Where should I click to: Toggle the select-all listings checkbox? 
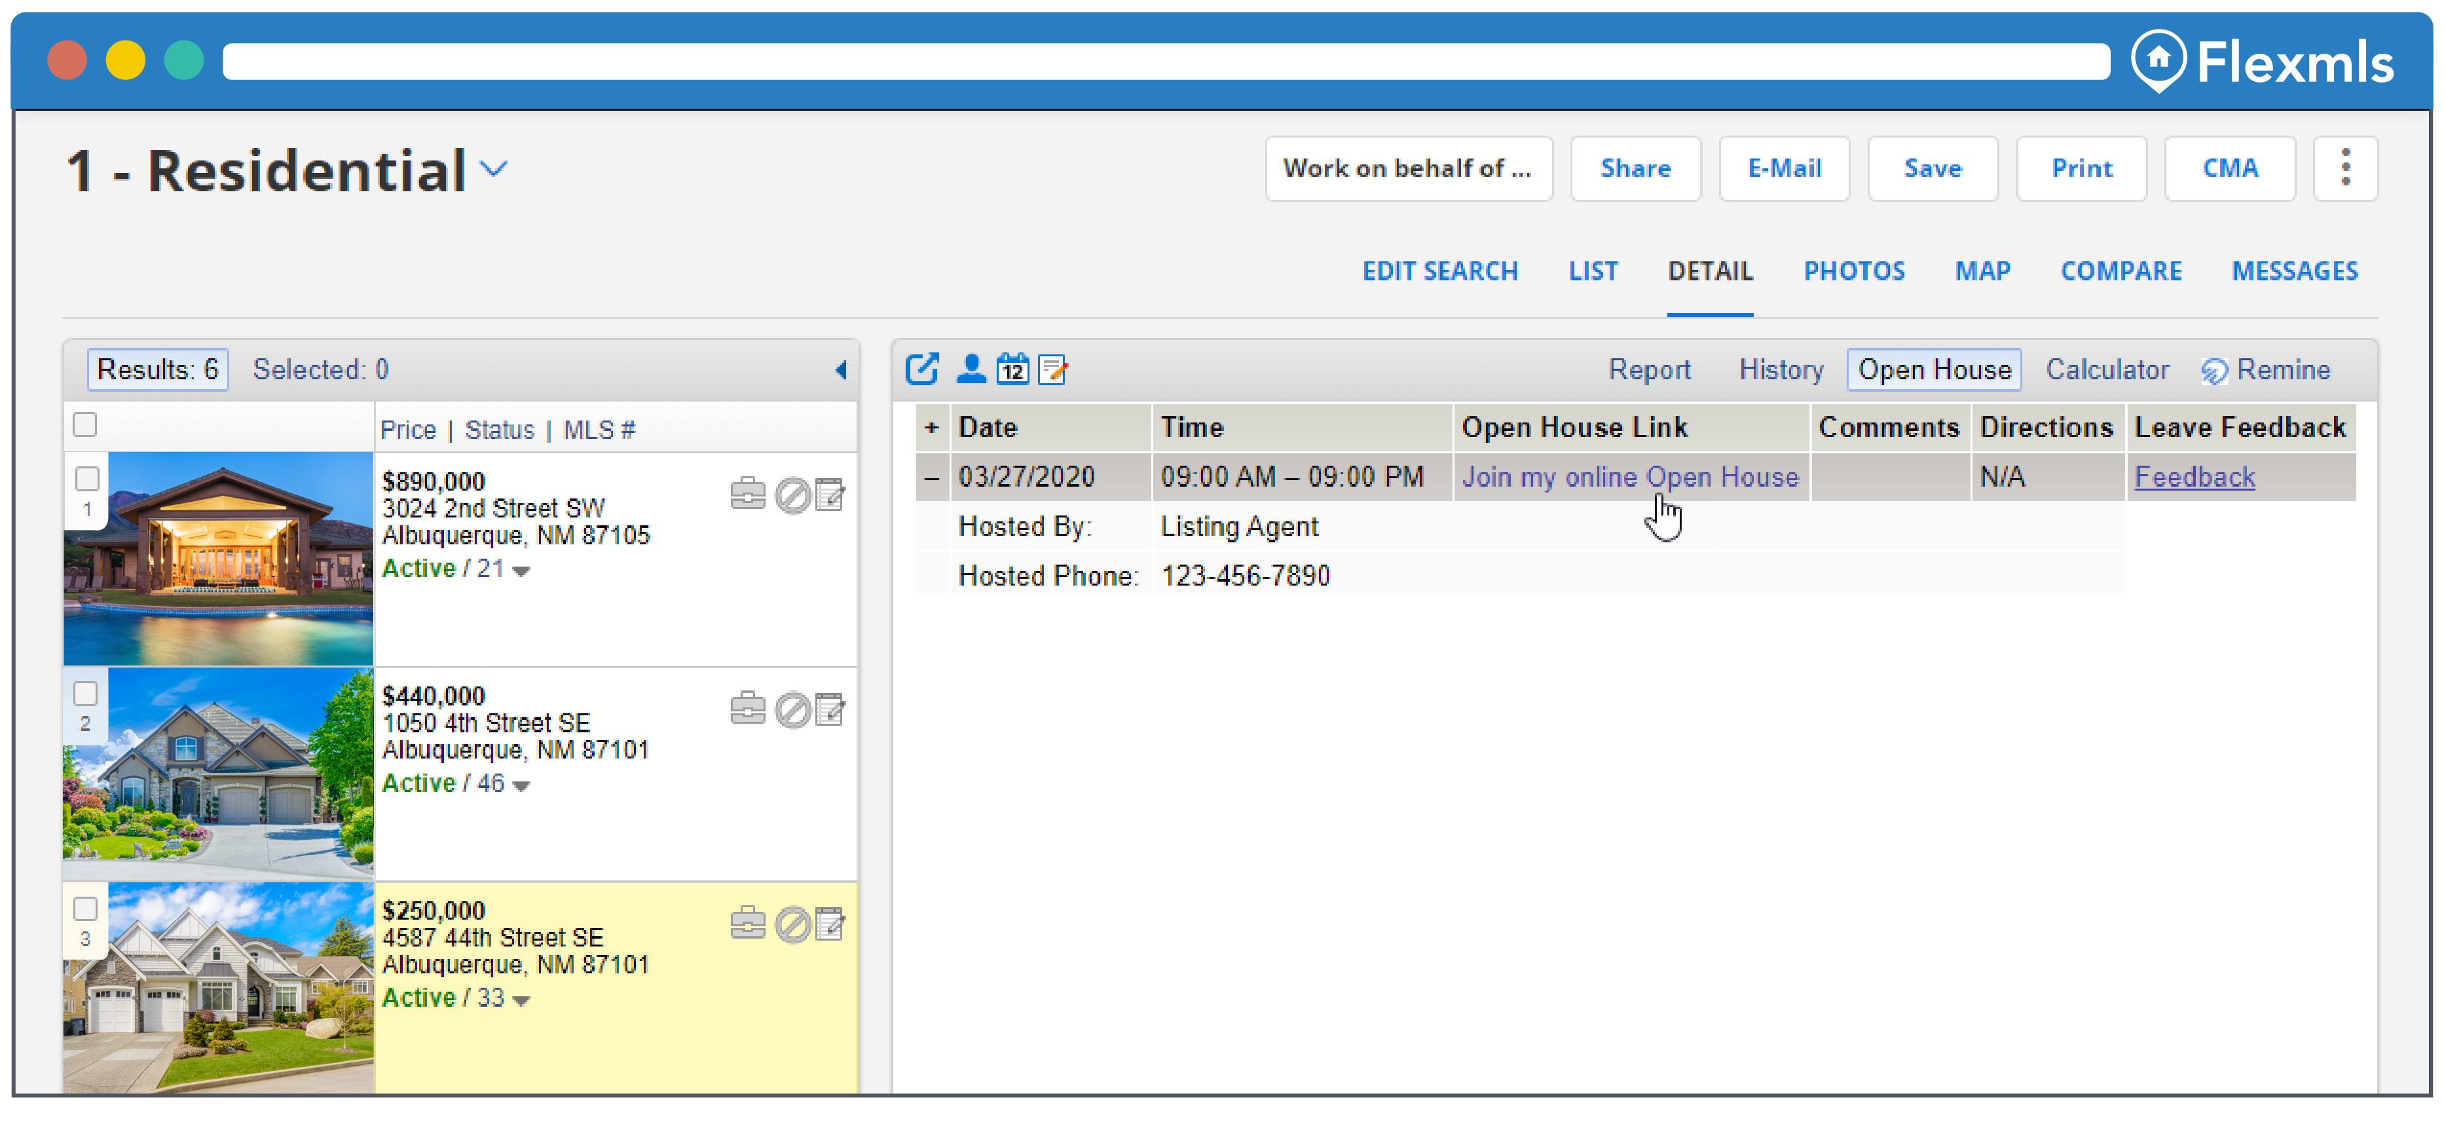[x=85, y=424]
